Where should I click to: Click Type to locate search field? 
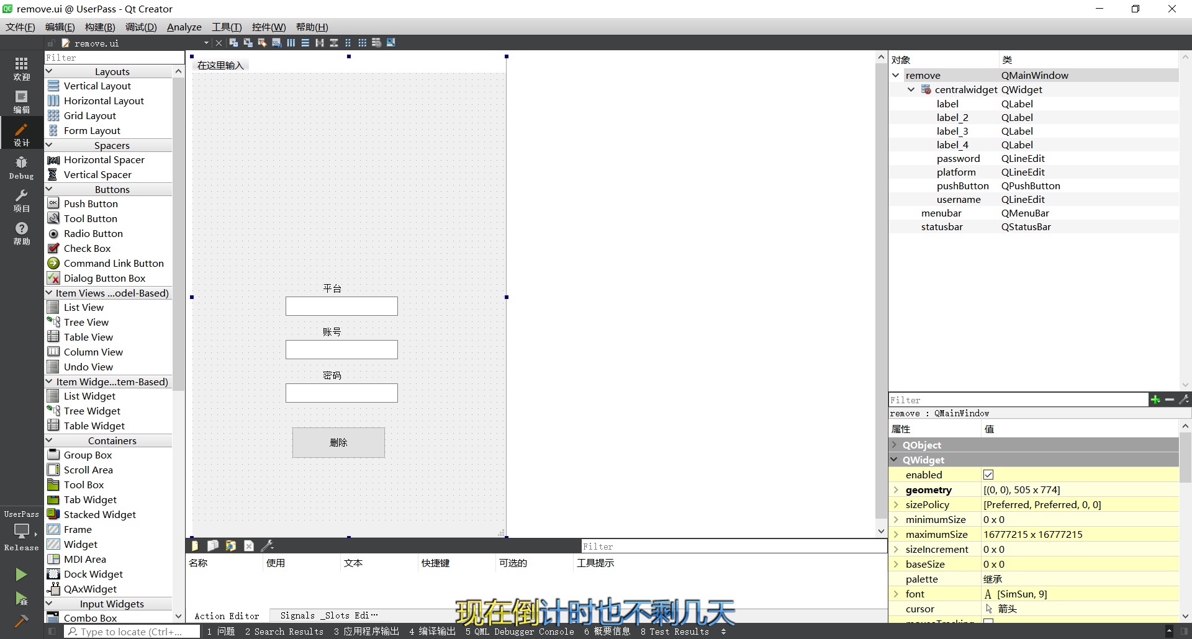[x=132, y=632]
